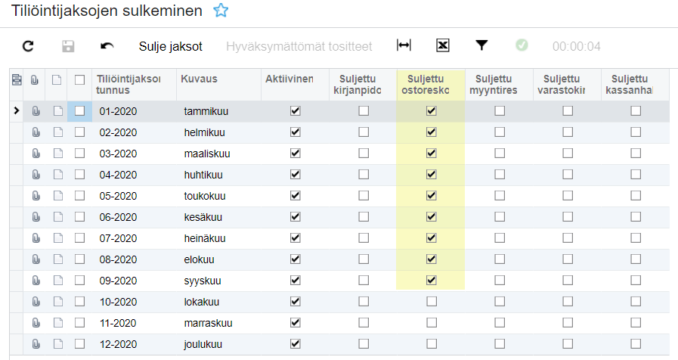678x360 pixels.
Task: Add to favorites with star icon
Action: [x=220, y=11]
